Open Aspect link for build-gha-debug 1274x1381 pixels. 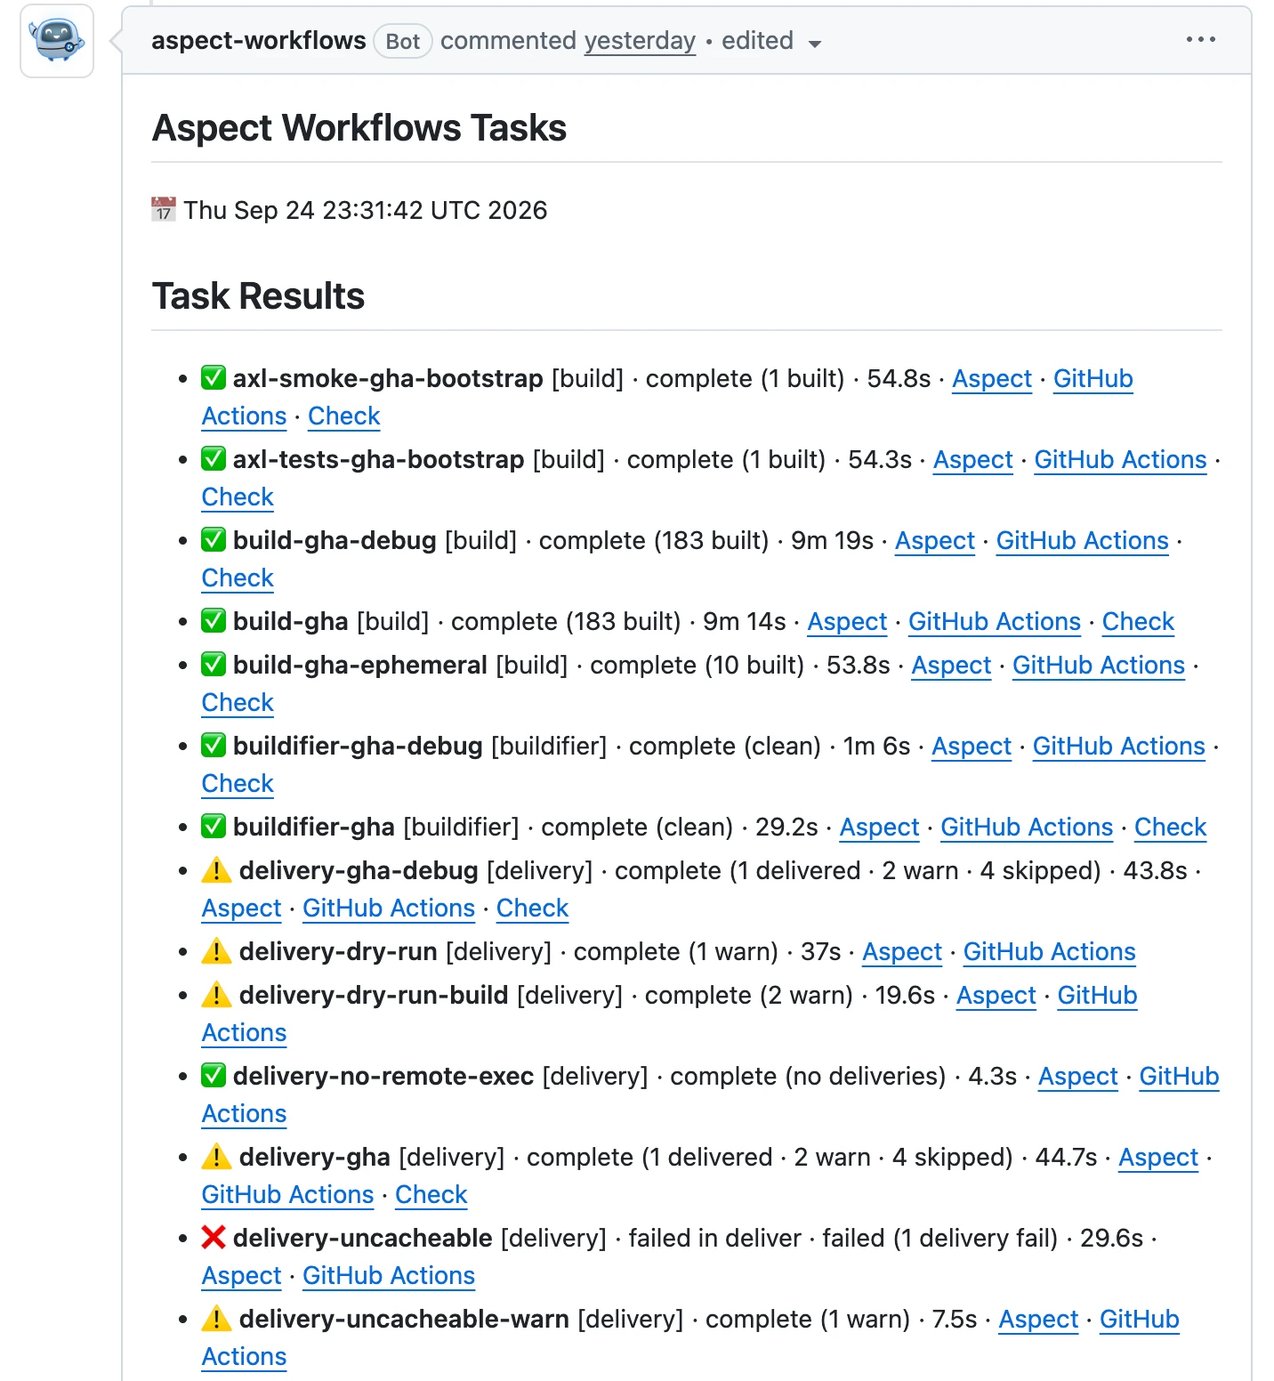coord(935,541)
